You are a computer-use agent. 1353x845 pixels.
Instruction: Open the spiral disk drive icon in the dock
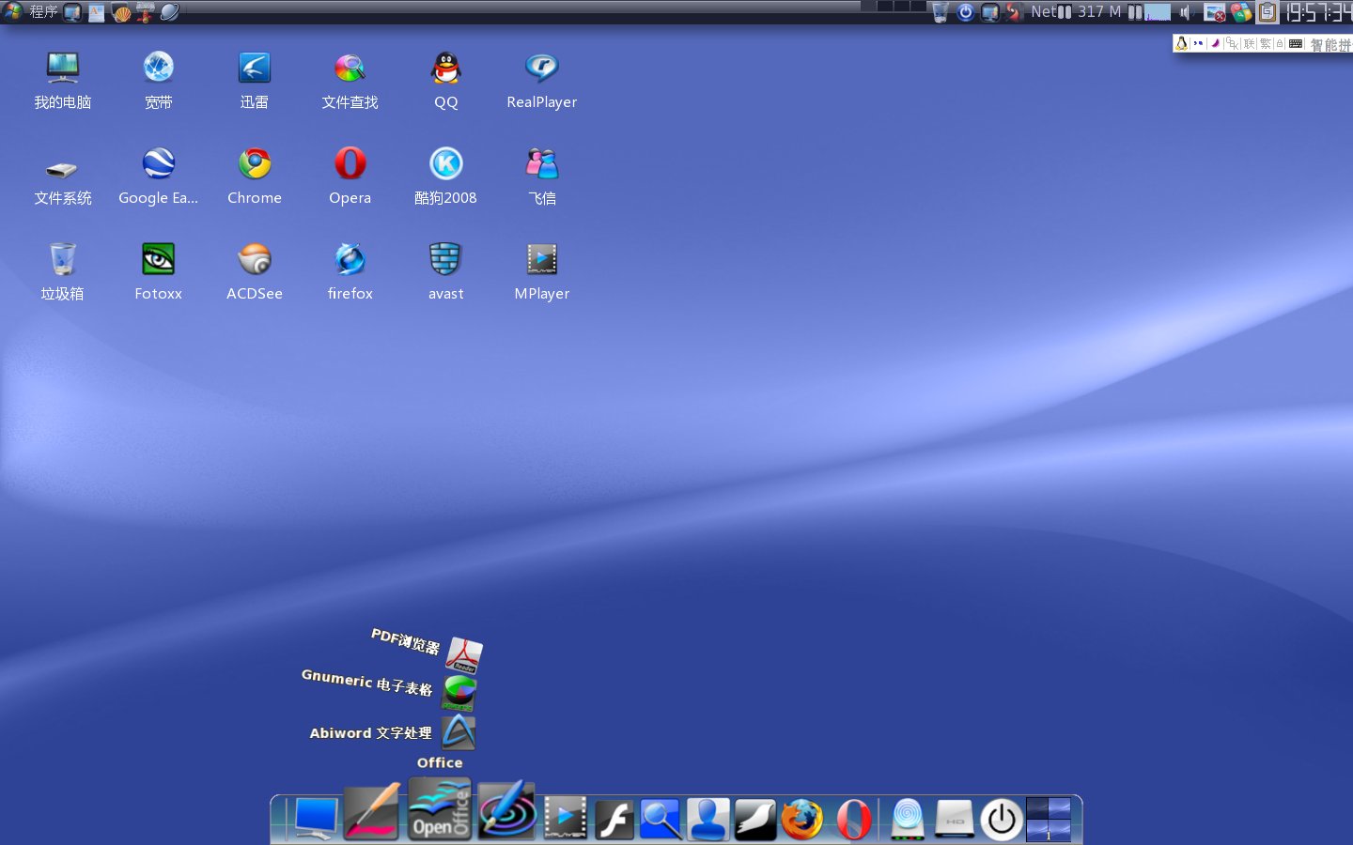908,820
